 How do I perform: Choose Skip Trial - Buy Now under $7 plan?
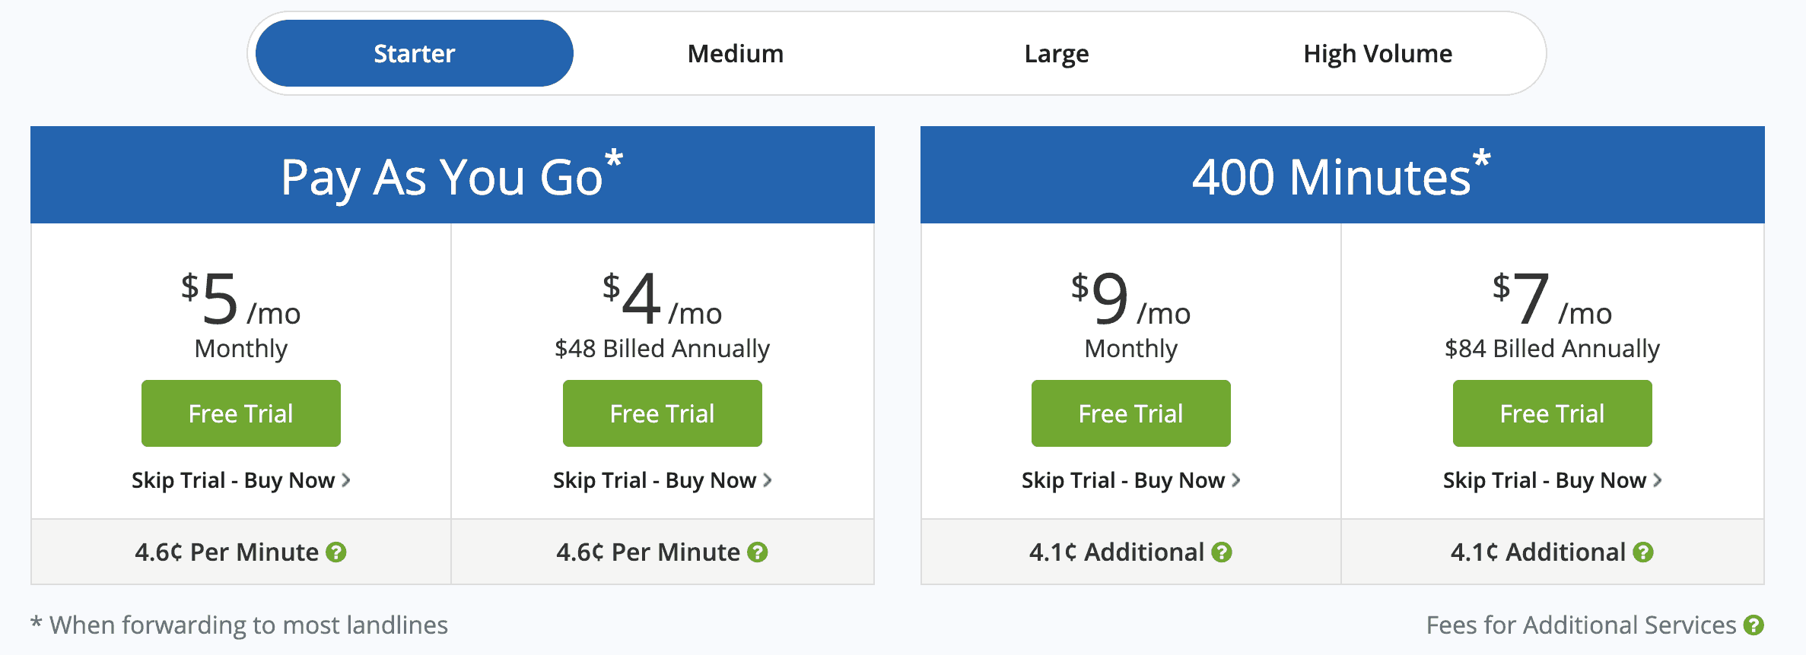pos(1544,479)
